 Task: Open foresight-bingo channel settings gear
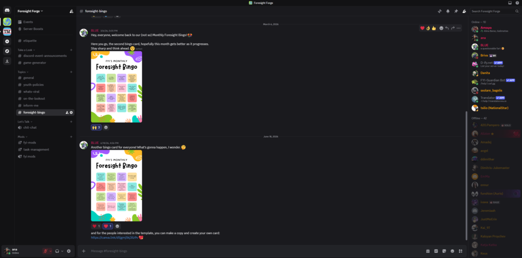[71, 112]
